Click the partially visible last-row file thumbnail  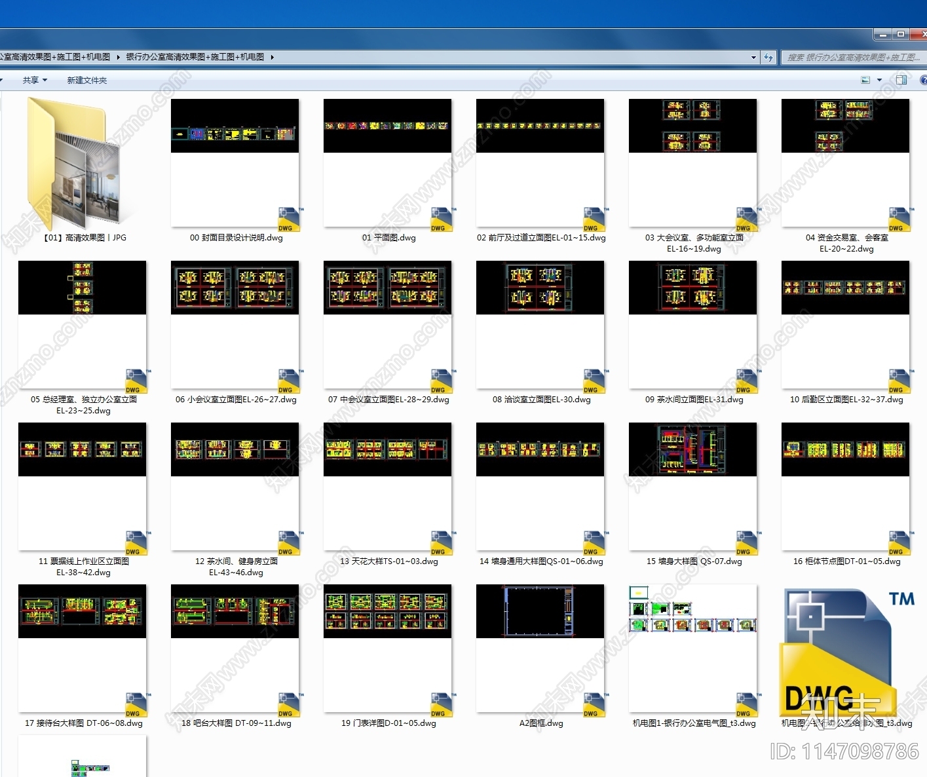click(x=82, y=757)
